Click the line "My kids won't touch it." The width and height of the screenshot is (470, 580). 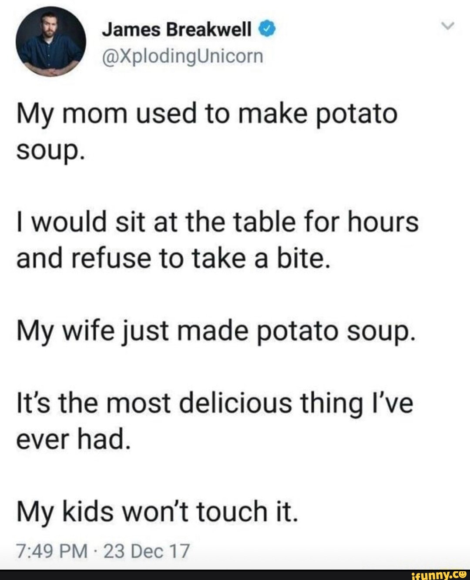(x=158, y=511)
